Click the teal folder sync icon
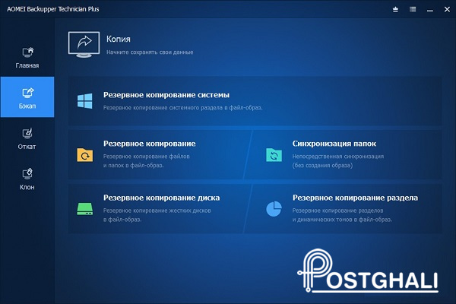456x304 pixels. coord(274,155)
